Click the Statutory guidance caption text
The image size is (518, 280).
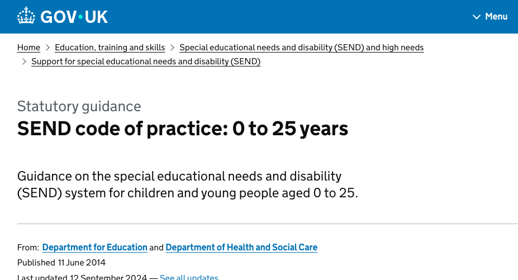click(x=79, y=106)
